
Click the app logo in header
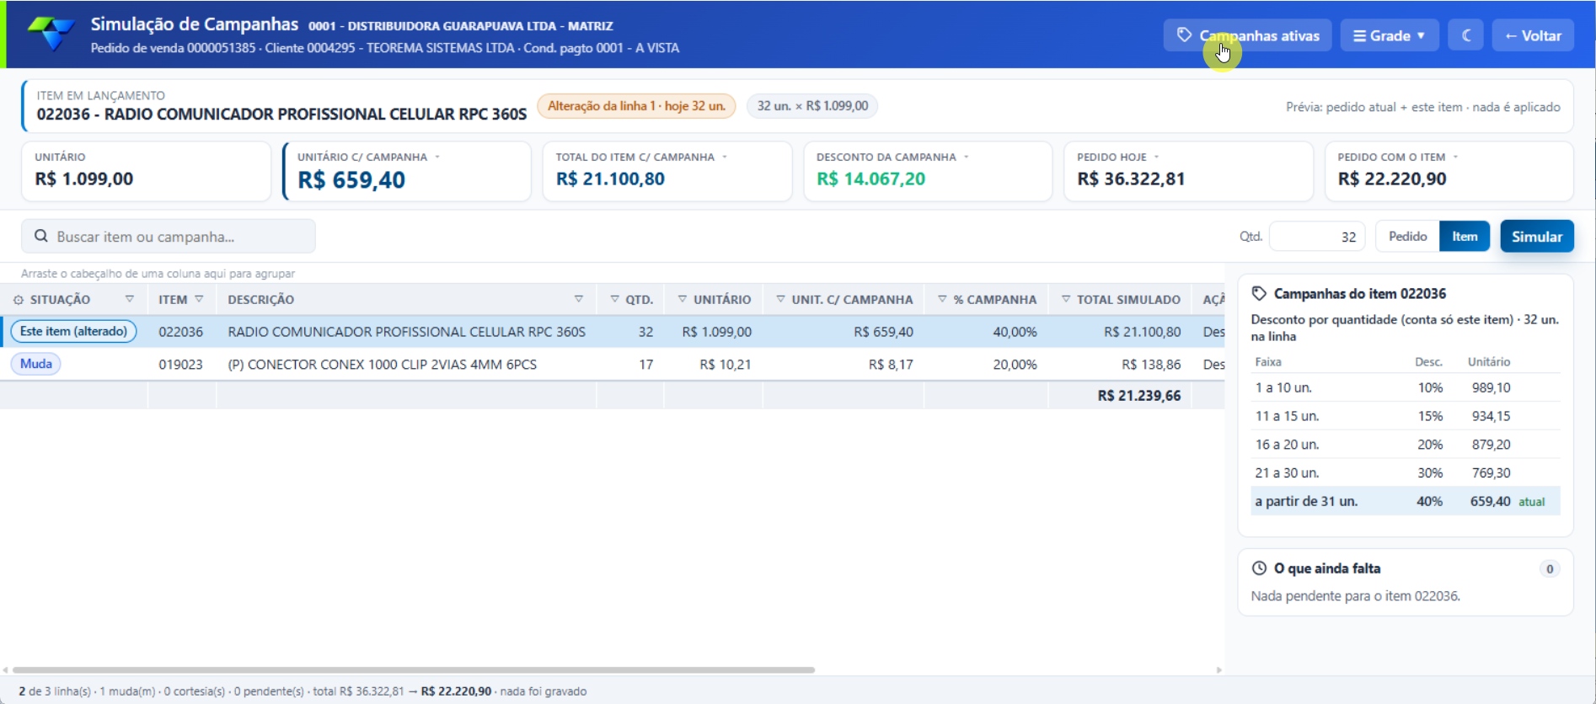[51, 34]
